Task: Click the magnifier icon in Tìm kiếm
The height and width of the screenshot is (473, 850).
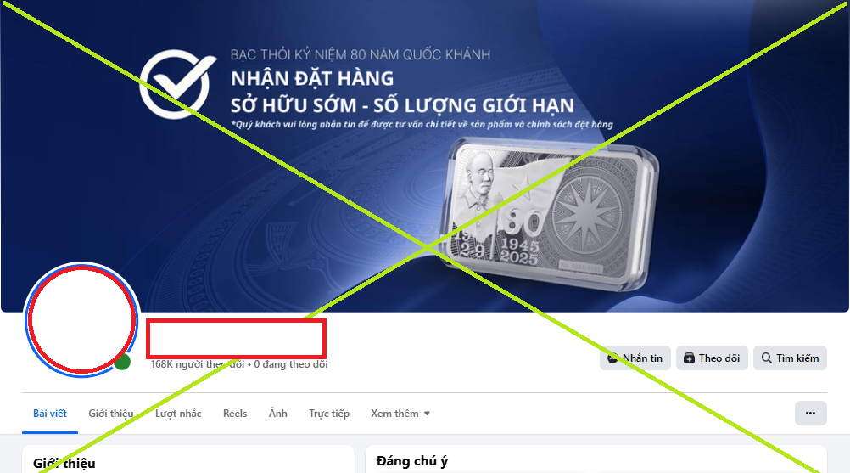Action: tap(767, 358)
